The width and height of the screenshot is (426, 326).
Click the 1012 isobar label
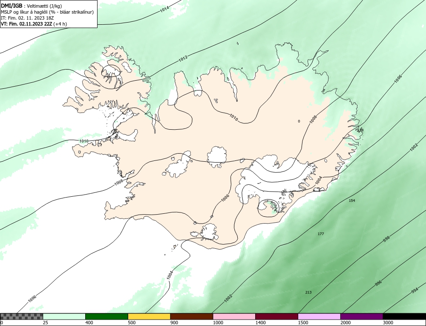(183, 58)
